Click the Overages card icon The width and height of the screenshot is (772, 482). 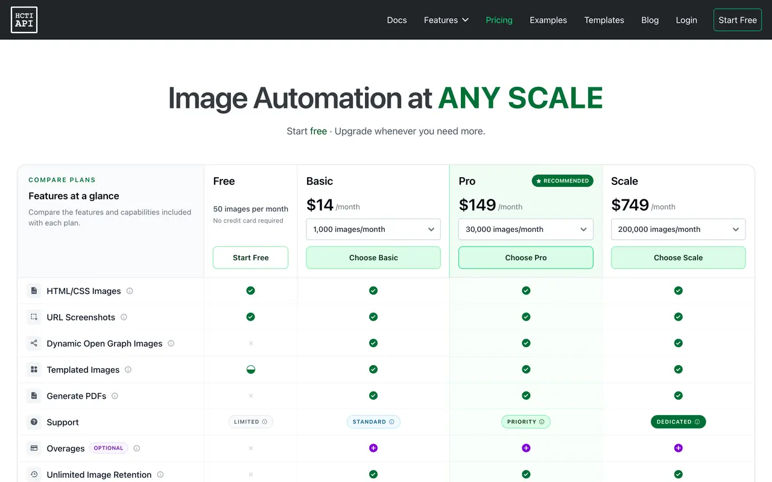pyautogui.click(x=34, y=448)
